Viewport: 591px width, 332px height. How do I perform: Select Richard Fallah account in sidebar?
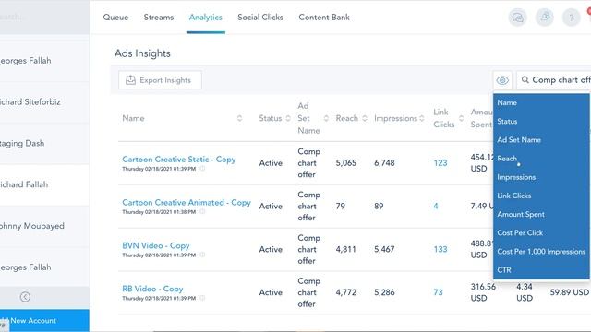point(44,184)
